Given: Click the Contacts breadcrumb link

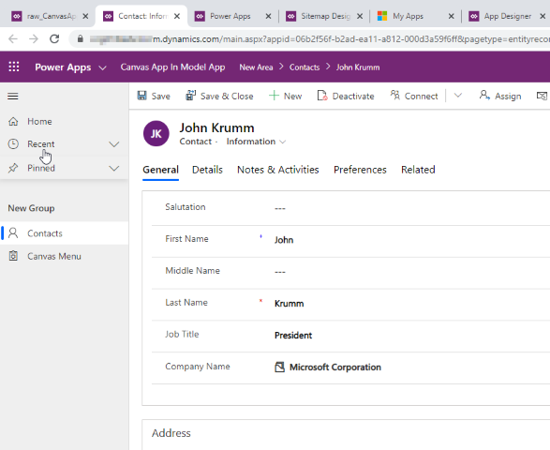Looking at the screenshot, I should (305, 67).
